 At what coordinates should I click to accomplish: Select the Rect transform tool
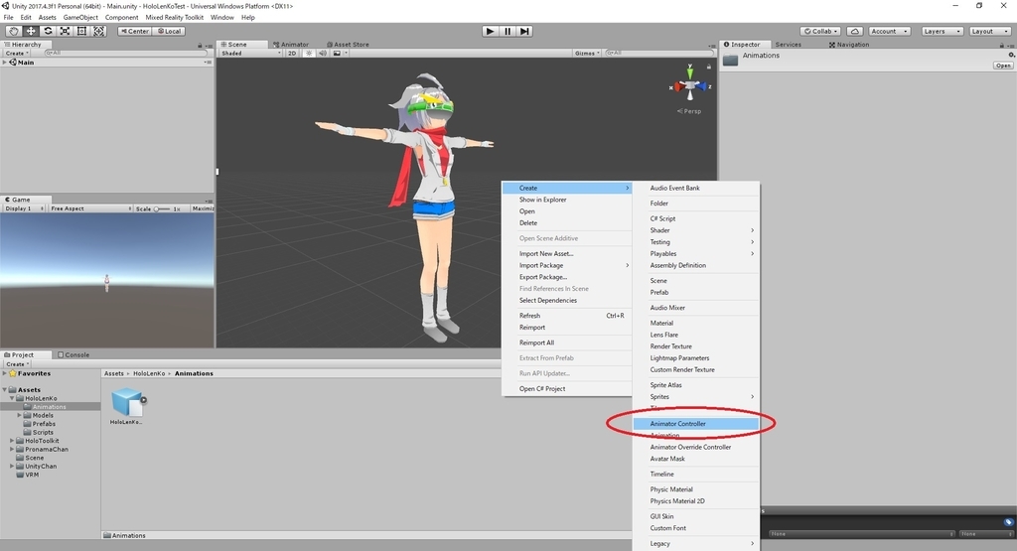coord(81,31)
